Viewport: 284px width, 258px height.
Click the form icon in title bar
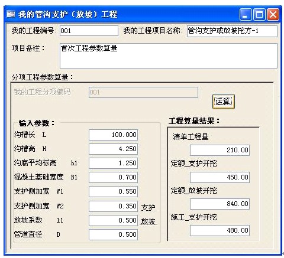coord(11,14)
